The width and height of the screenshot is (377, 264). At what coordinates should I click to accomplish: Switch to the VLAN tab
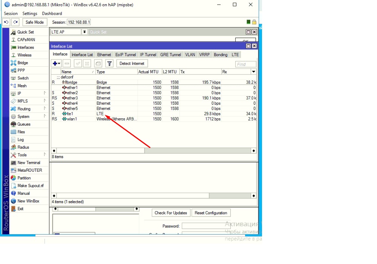coord(190,55)
